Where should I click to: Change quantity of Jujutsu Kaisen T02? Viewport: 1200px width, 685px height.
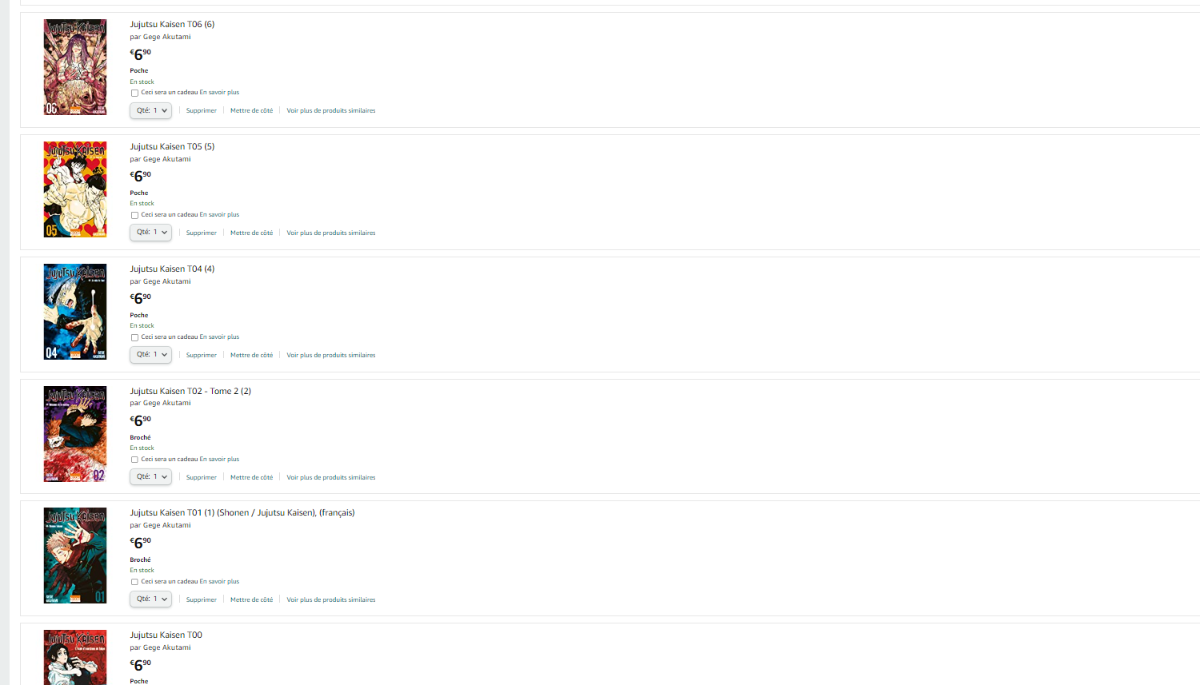[x=150, y=476]
